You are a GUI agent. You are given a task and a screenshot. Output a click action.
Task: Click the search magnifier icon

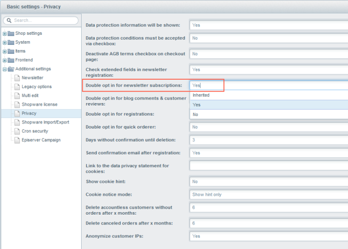point(9,20)
